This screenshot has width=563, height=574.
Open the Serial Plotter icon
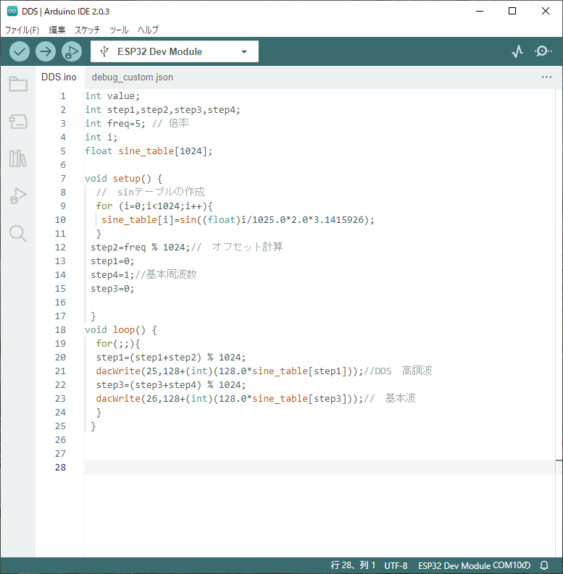pos(517,51)
